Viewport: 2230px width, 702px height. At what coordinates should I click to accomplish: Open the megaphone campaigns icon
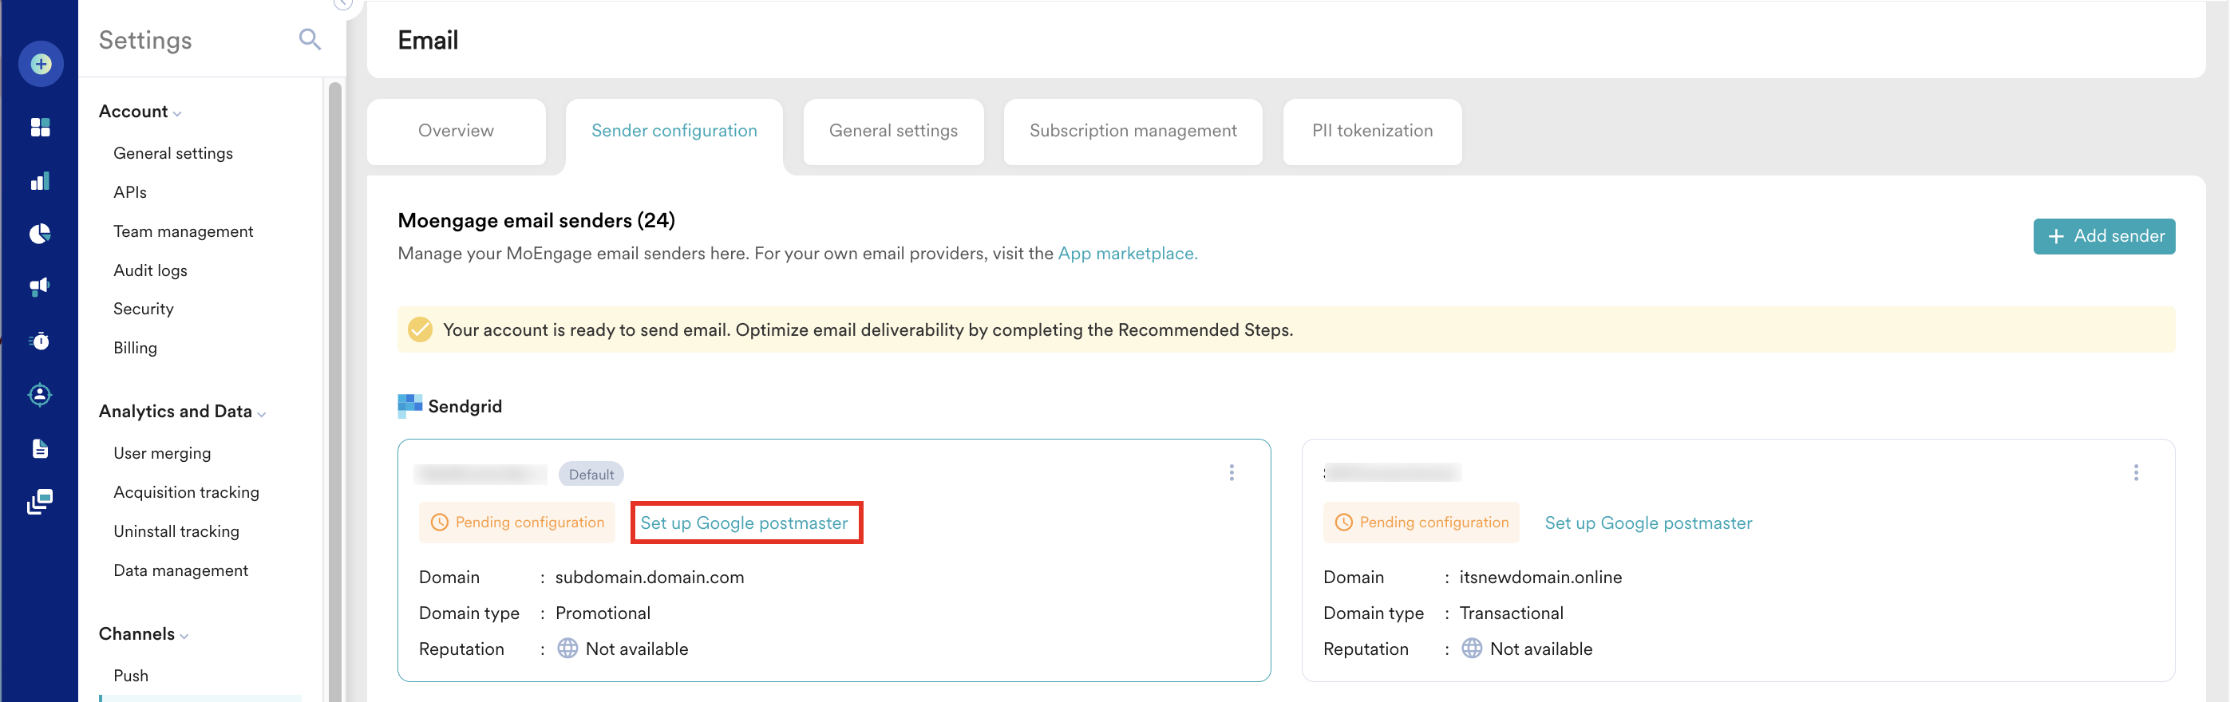pos(40,286)
